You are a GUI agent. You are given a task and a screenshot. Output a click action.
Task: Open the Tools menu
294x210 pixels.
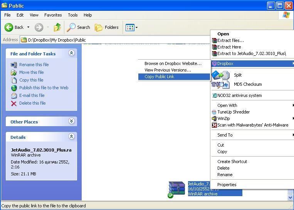point(73,15)
